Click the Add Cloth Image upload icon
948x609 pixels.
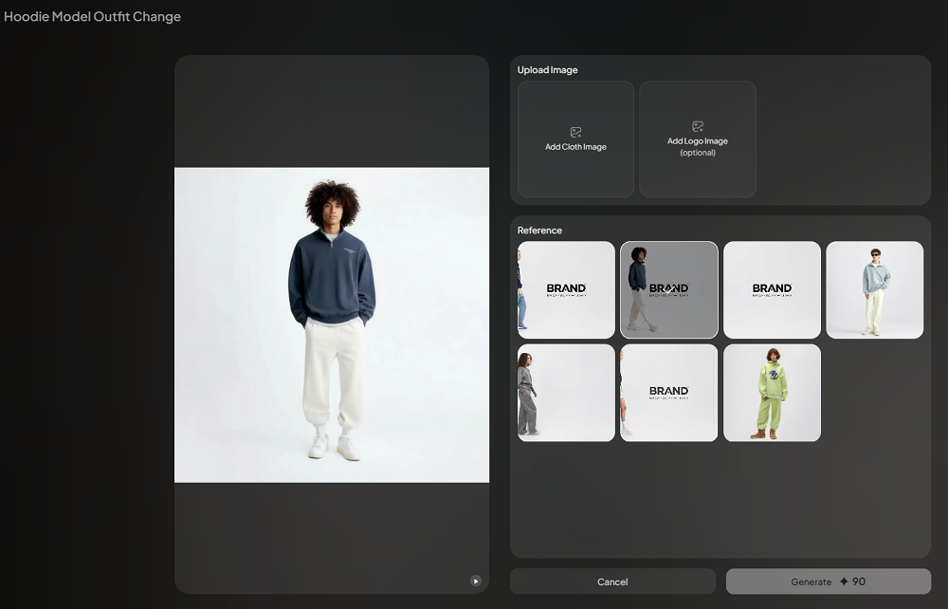coord(575,132)
